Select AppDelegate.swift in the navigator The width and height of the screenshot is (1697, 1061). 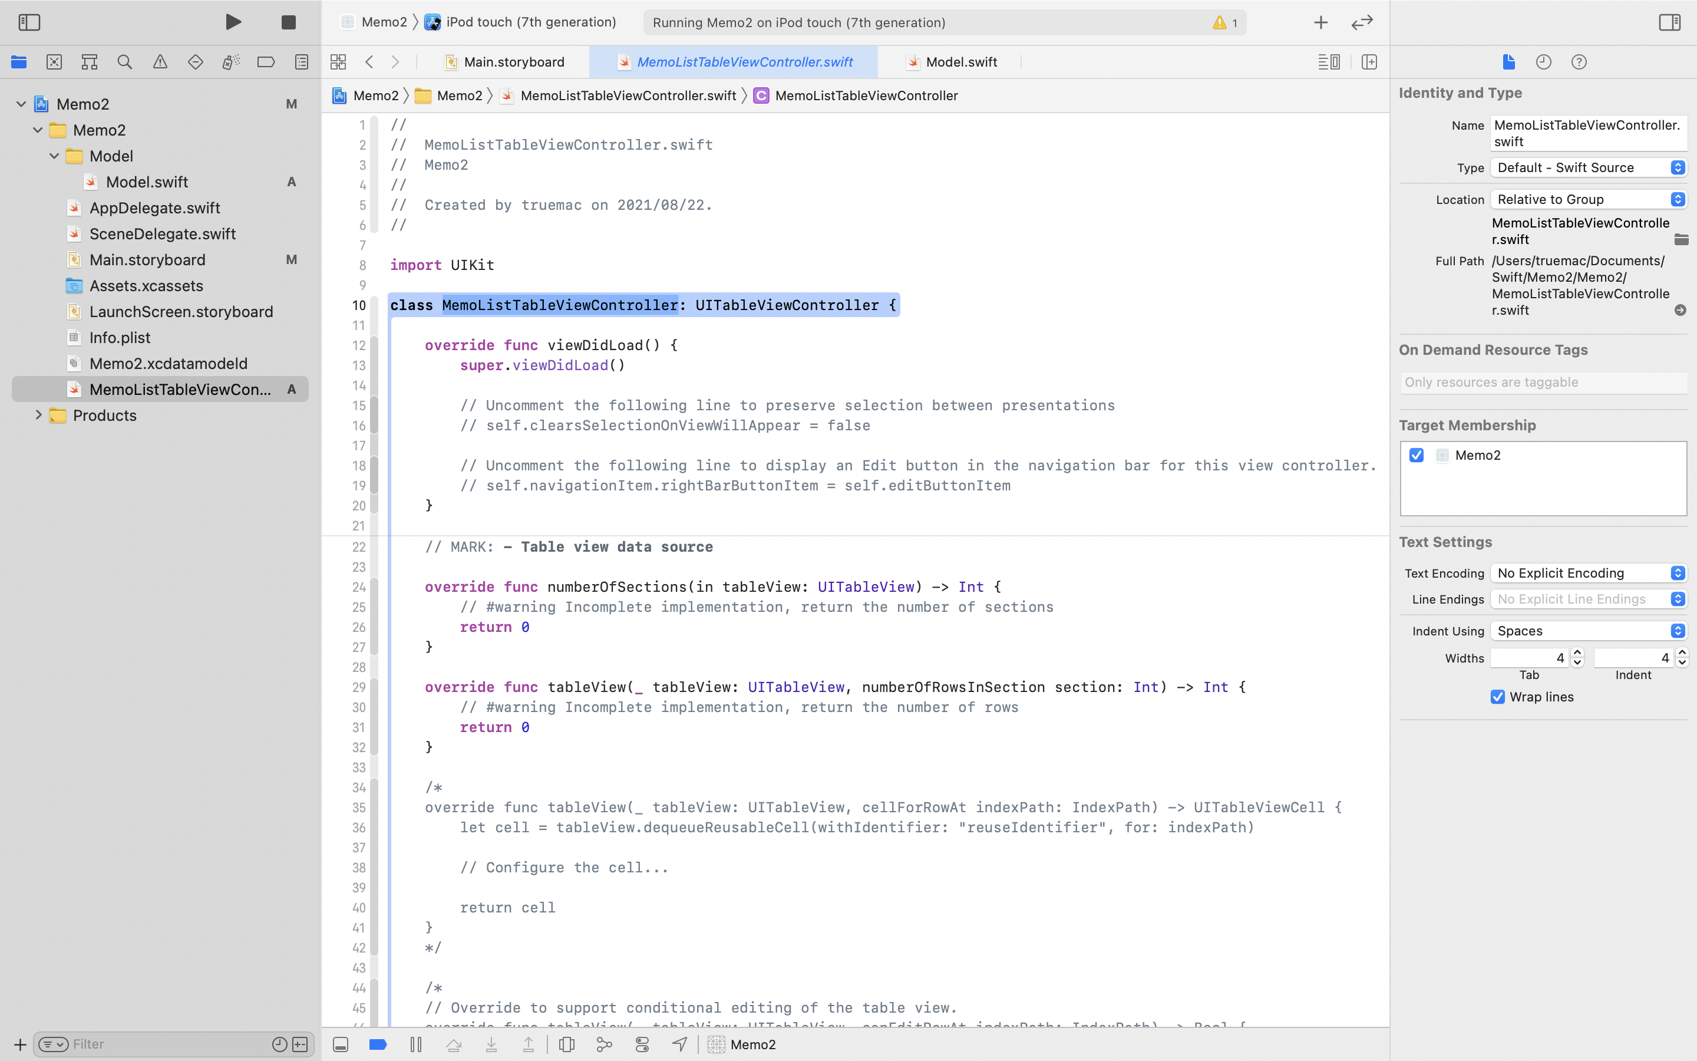pos(154,207)
